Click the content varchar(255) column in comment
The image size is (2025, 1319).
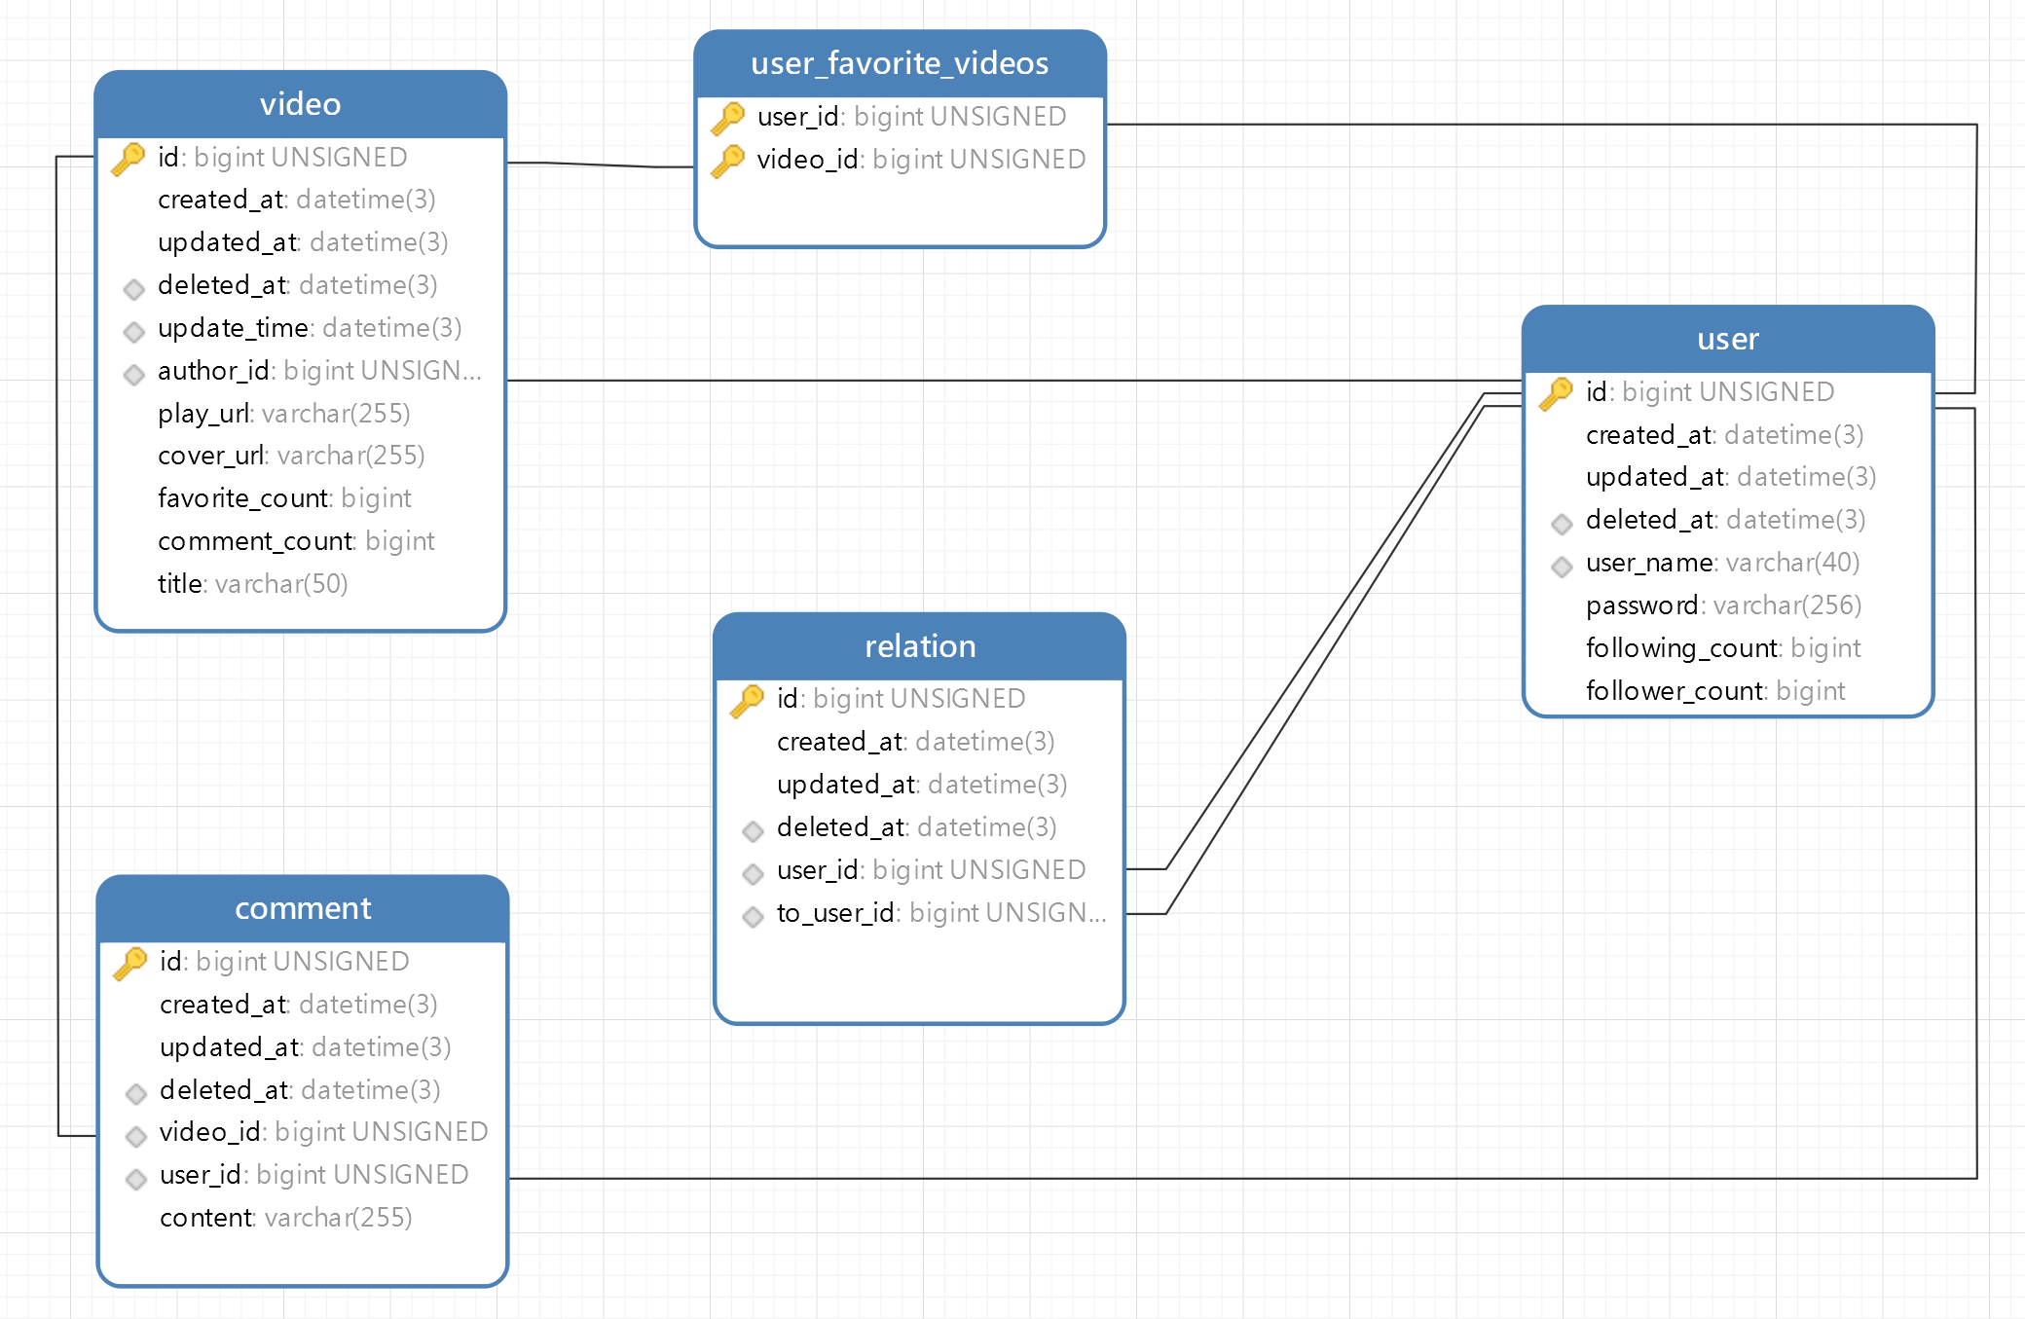[x=285, y=1218]
